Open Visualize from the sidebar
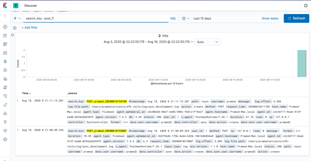The width and height of the screenshot is (311, 161). point(5,36)
